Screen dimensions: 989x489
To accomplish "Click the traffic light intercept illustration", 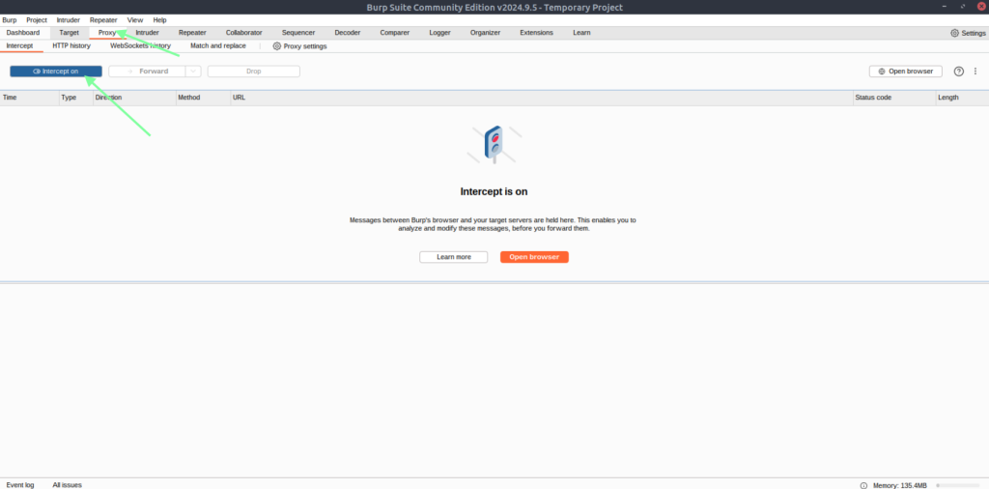I will coord(493,145).
